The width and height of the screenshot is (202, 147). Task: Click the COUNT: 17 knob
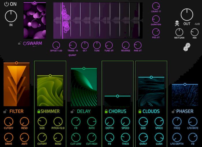pos(156,6)
